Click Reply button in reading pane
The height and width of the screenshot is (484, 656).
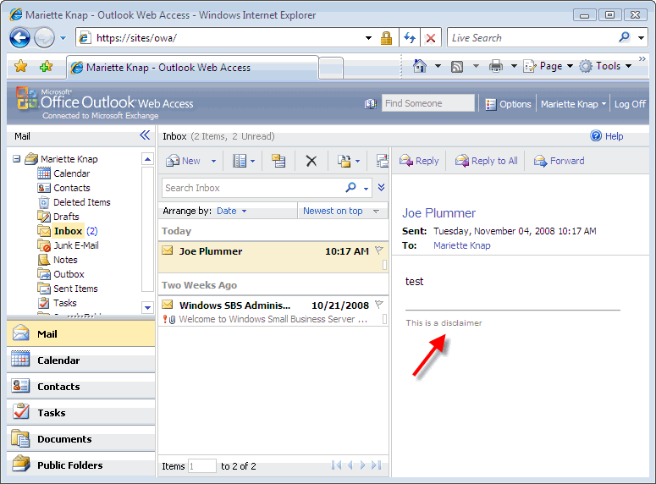419,161
